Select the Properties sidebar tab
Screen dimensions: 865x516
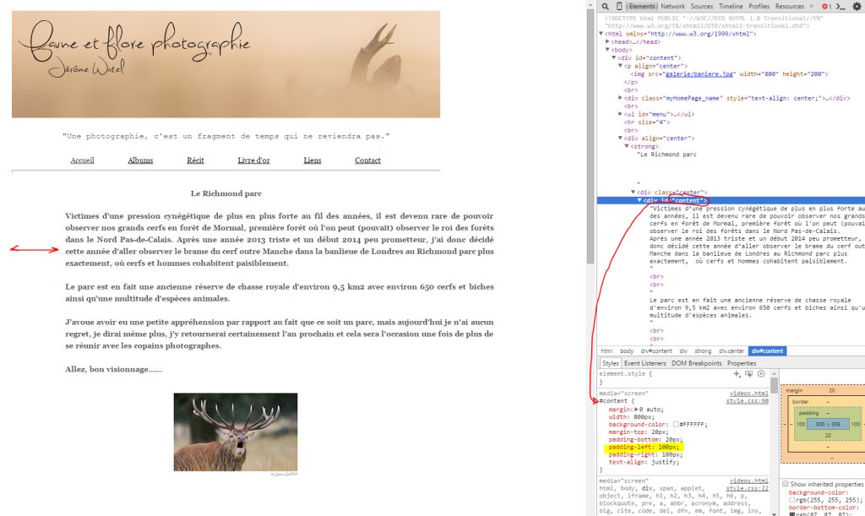742,363
